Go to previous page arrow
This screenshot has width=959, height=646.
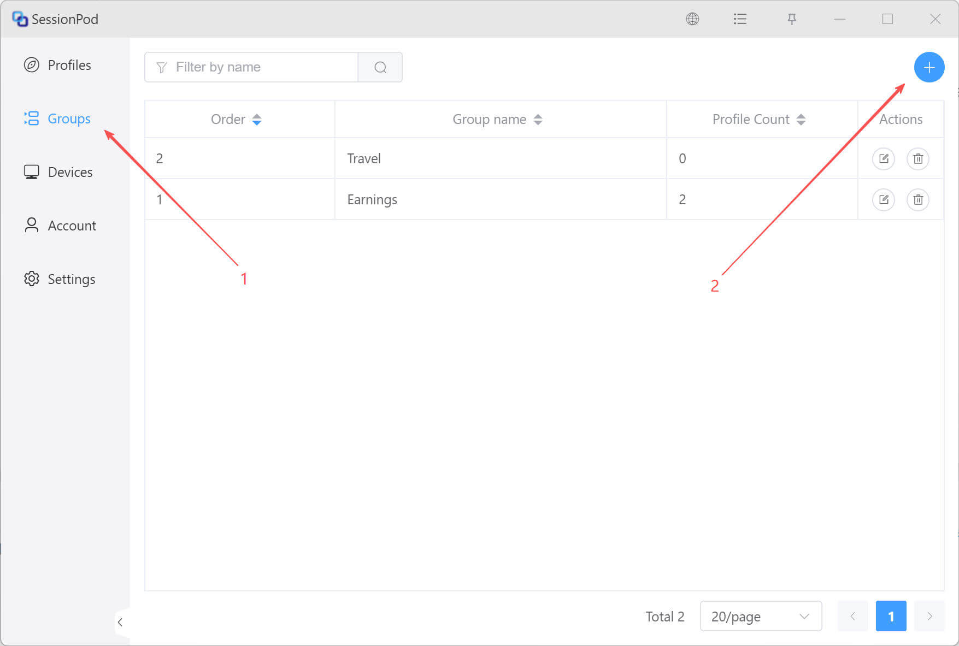[x=853, y=617]
